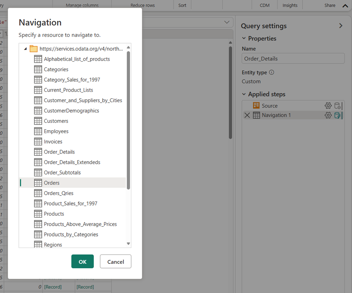Screen dimensions: 352x293
Task: Click the table icon next to Categories
Action: click(38, 69)
